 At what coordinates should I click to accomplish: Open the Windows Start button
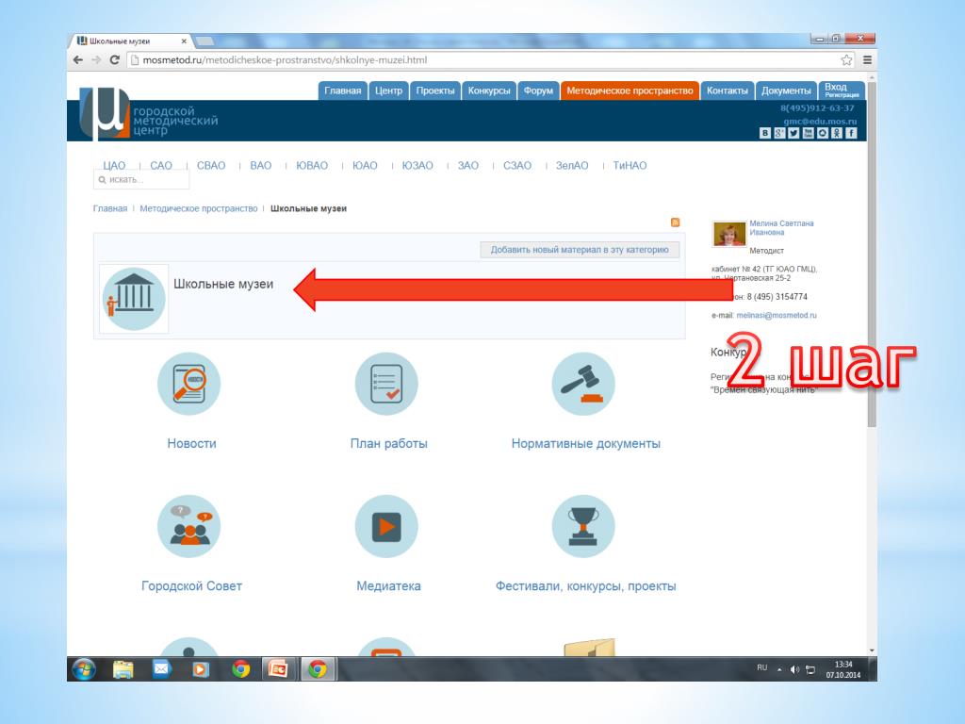[x=84, y=668]
